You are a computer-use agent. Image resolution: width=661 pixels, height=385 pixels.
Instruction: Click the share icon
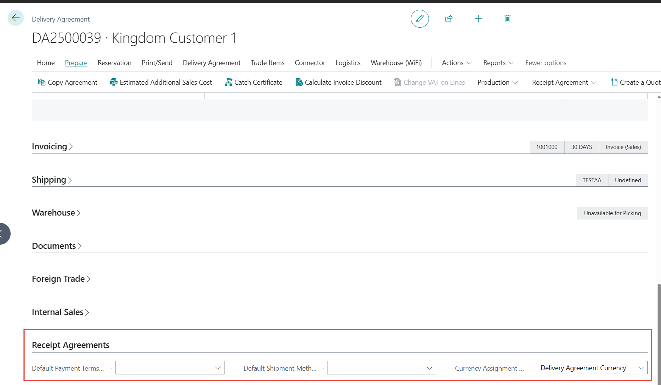(449, 19)
